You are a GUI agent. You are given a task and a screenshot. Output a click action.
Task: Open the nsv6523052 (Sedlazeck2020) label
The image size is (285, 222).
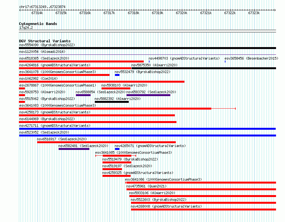pyautogui.click(x=44, y=132)
